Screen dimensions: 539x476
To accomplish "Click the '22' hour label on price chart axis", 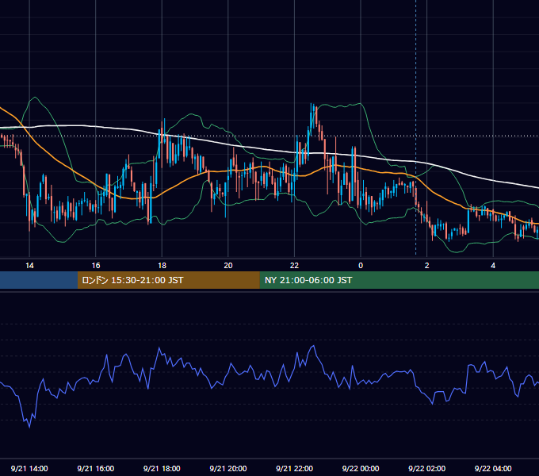I will 294,266.
